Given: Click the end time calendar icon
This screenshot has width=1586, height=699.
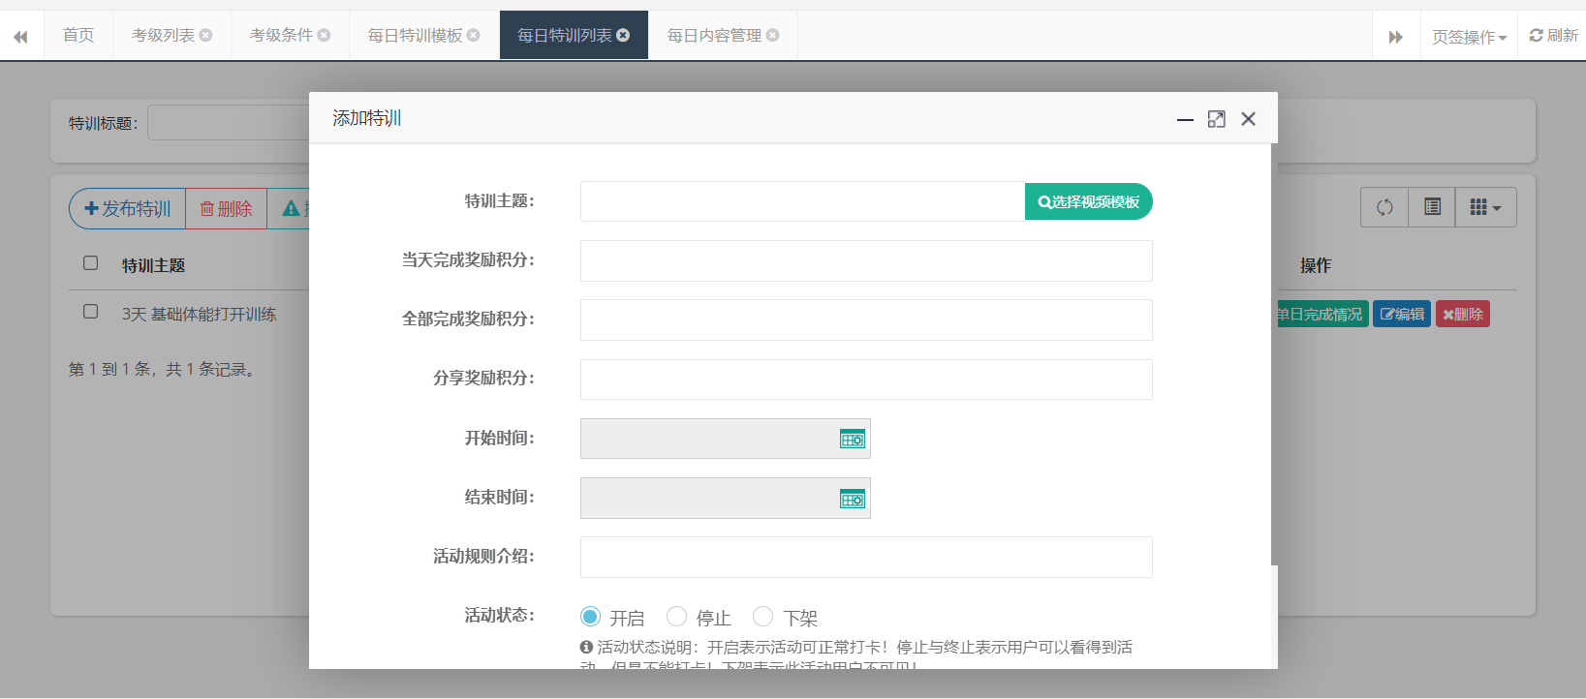Looking at the screenshot, I should pos(852,500).
